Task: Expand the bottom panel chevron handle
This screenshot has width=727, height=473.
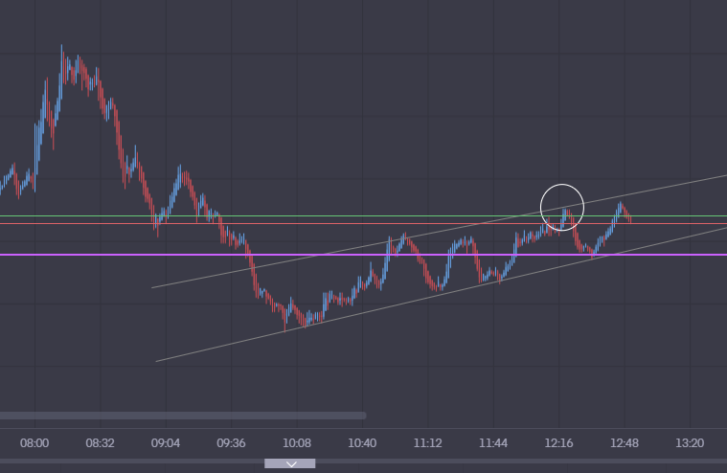Action: click(290, 463)
